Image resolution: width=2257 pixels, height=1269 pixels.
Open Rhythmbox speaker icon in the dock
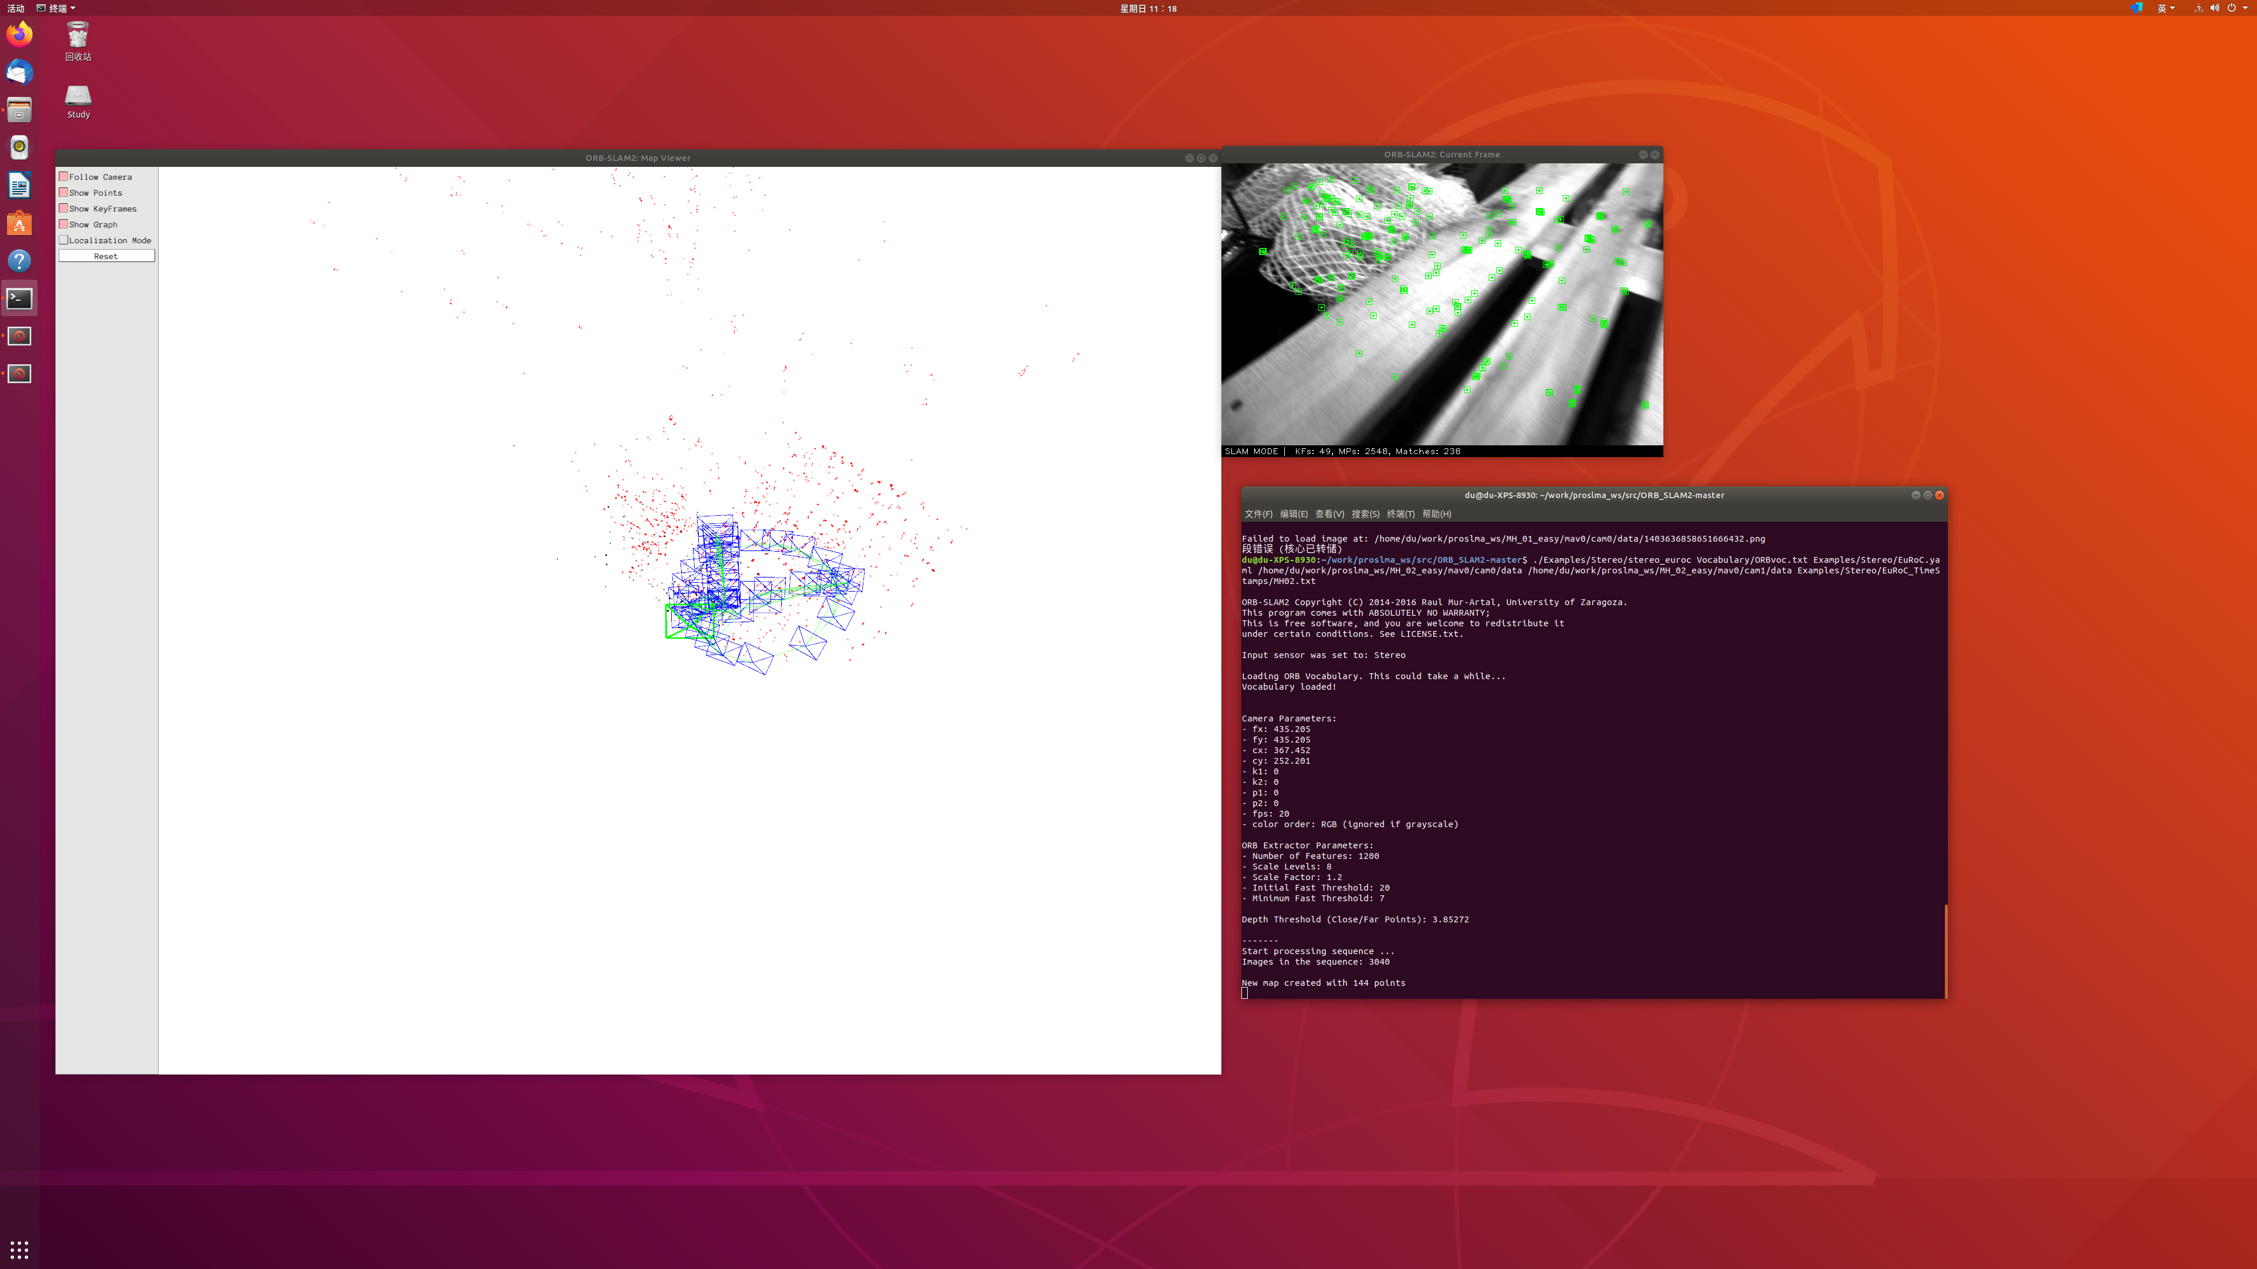click(x=19, y=147)
